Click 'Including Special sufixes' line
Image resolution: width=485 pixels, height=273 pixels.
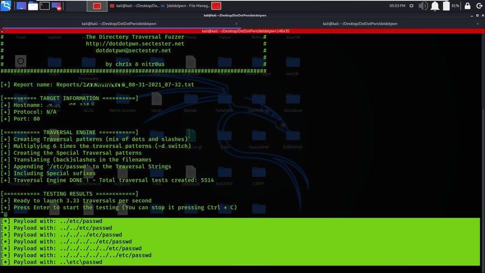48,173
